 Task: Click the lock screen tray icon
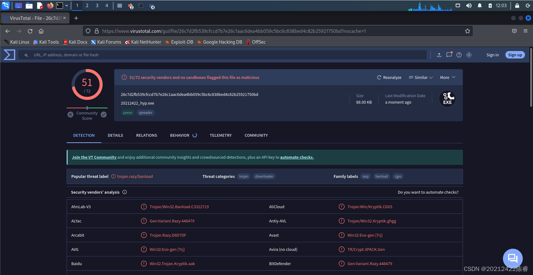[517, 6]
